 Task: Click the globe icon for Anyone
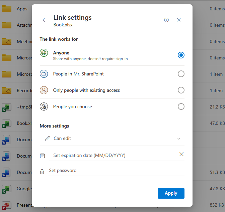[44, 53]
